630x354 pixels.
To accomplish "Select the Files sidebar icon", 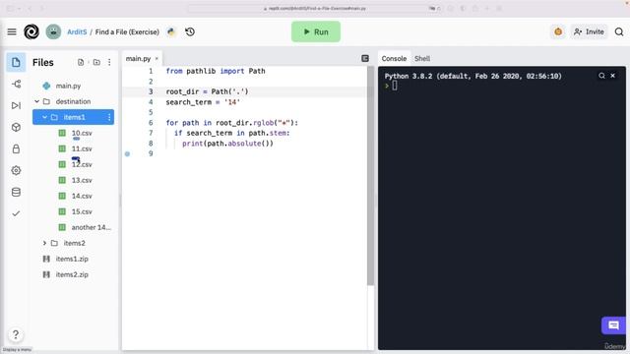I will (x=16, y=62).
